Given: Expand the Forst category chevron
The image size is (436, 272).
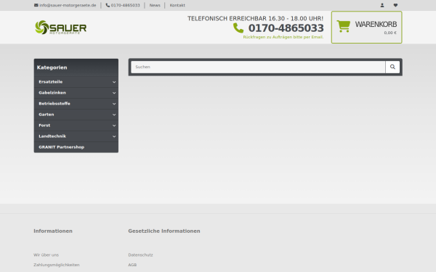Looking at the screenshot, I should (114, 125).
